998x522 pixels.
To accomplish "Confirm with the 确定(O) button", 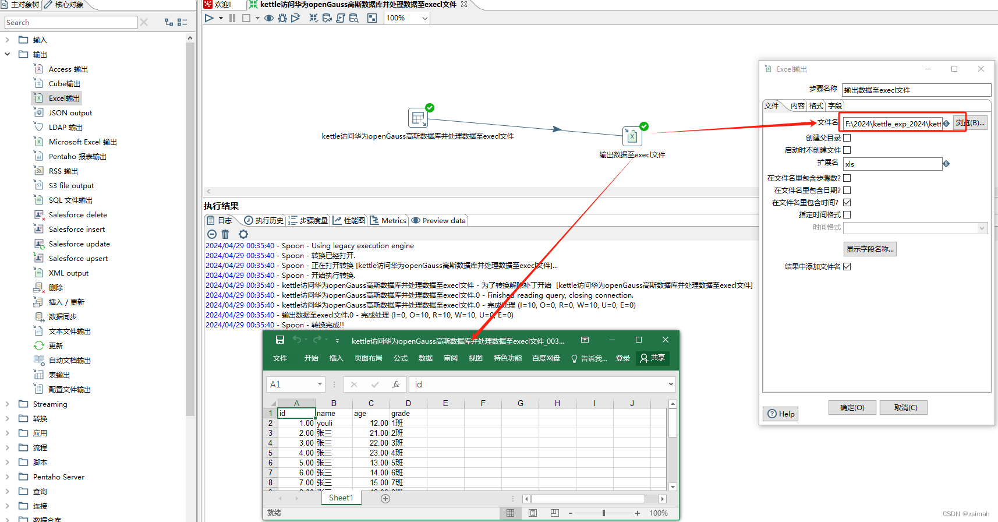I will click(x=852, y=408).
